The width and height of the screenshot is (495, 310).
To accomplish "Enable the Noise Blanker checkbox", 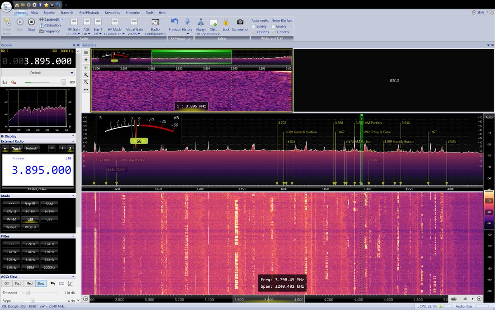I will pyautogui.click(x=274, y=26).
